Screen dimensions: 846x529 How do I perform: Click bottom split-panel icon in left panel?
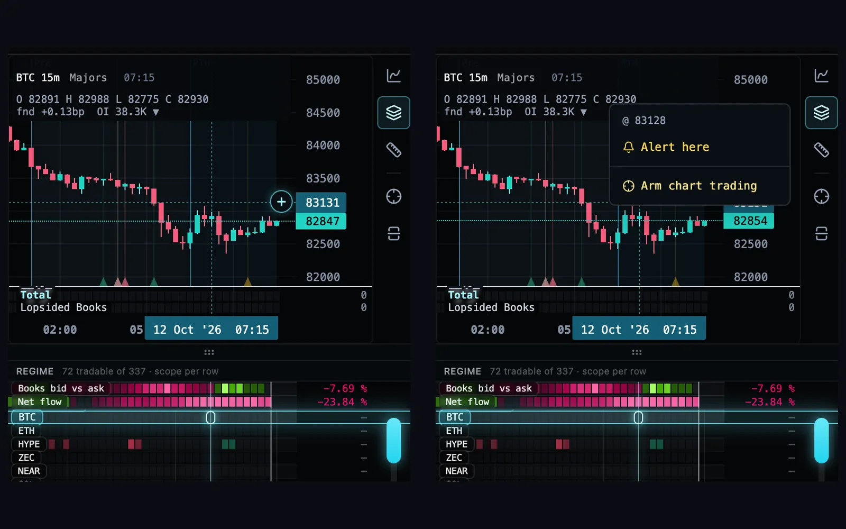393,233
